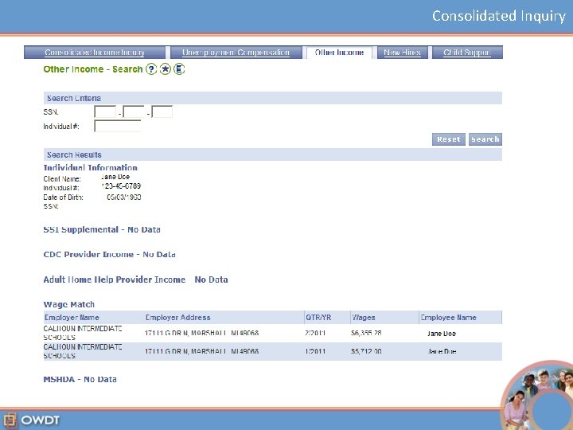Click Adult Home Help Provider Income heading
Screen dimensions: 573x430
click(135, 279)
